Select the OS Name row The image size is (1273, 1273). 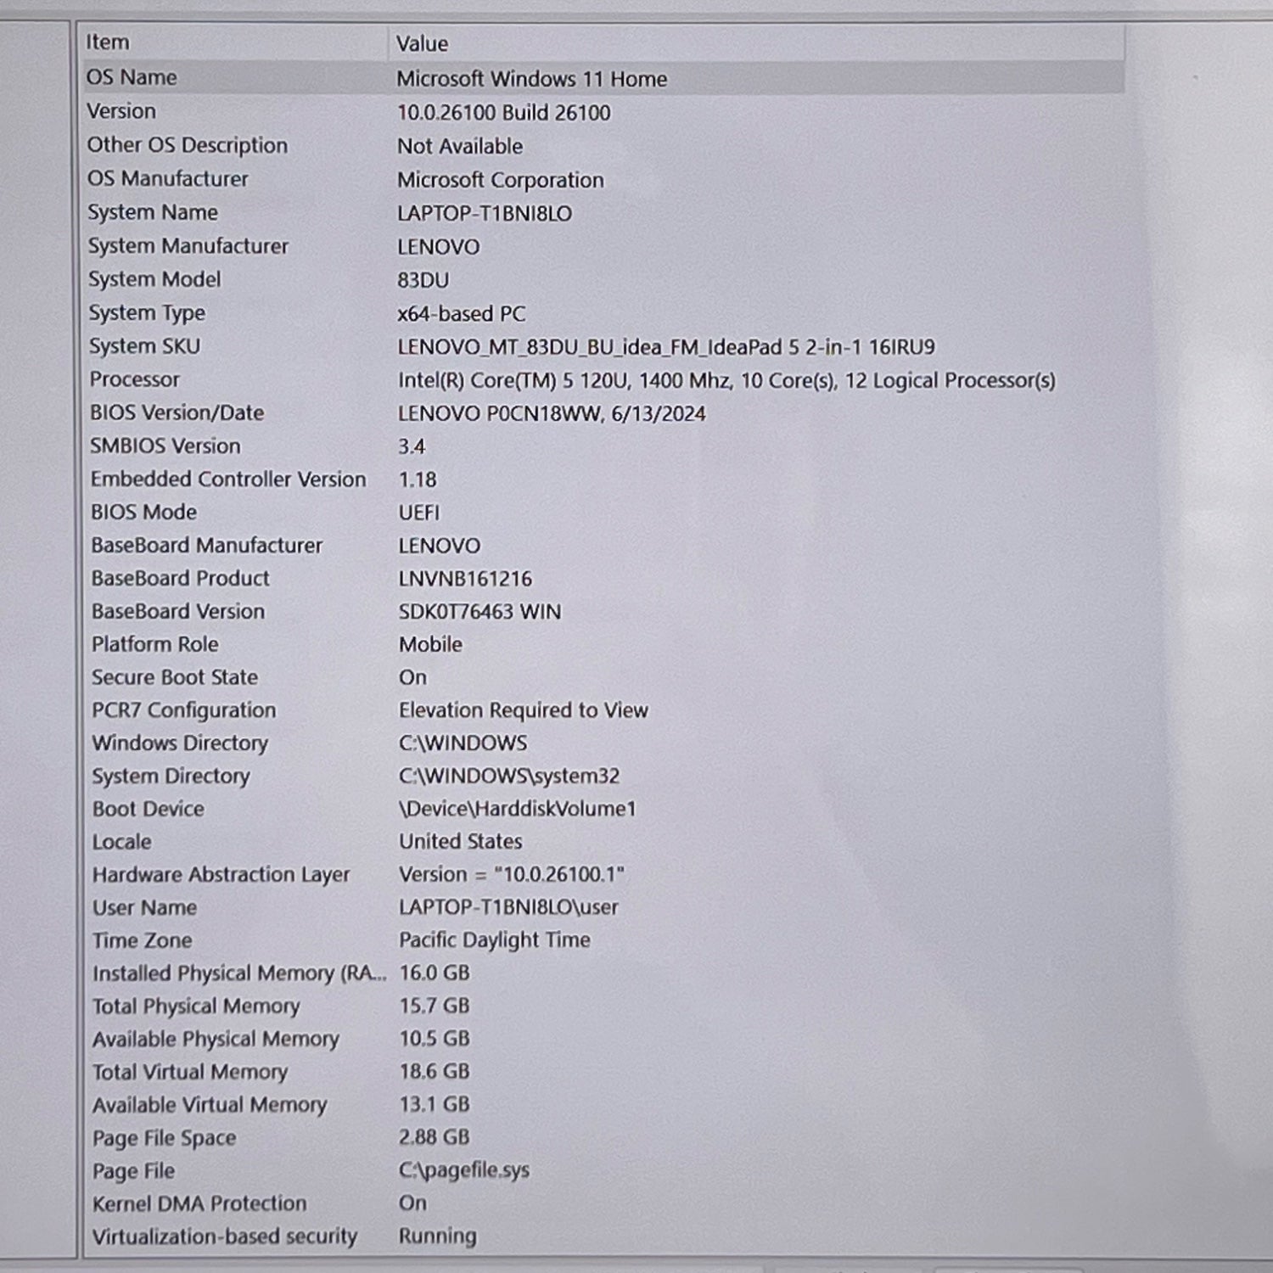pyautogui.click(x=132, y=77)
